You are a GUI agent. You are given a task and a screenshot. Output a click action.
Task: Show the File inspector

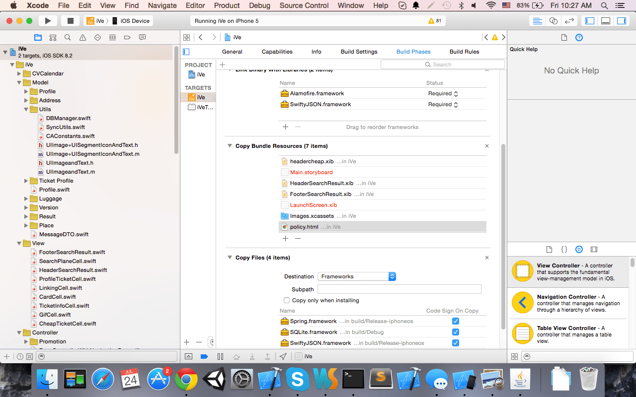[564, 37]
